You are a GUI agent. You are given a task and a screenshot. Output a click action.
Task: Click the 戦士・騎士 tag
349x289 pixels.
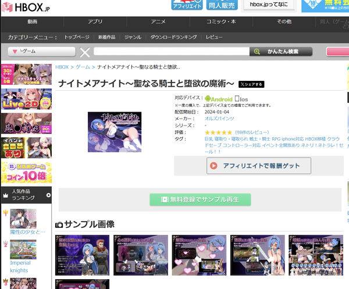tap(259, 139)
